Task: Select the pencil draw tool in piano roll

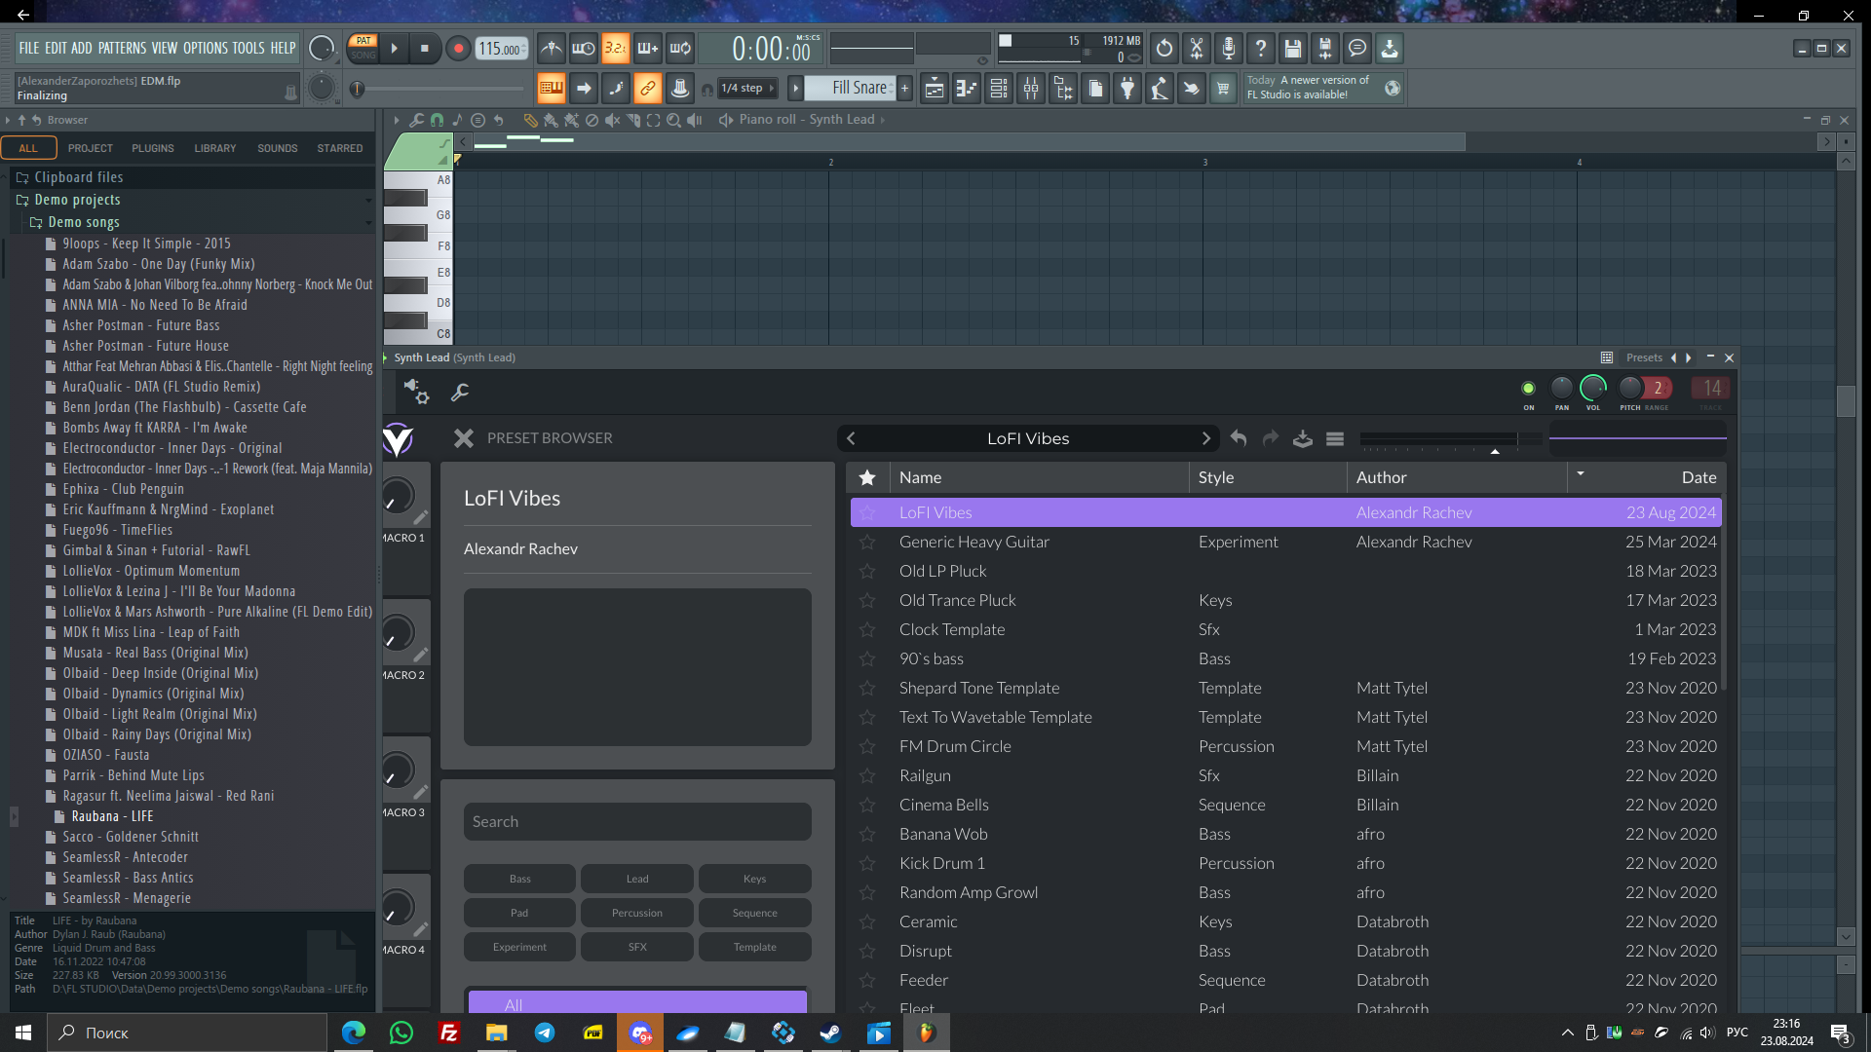Action: pos(530,121)
